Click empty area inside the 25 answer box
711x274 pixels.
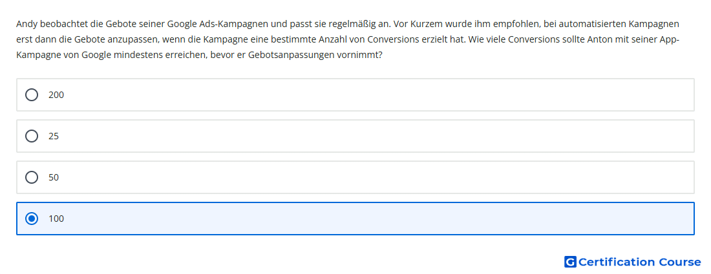coord(363,136)
